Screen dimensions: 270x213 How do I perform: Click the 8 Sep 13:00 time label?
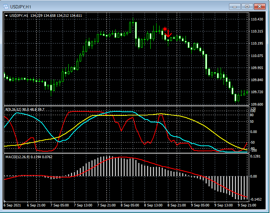[x=153, y=205]
